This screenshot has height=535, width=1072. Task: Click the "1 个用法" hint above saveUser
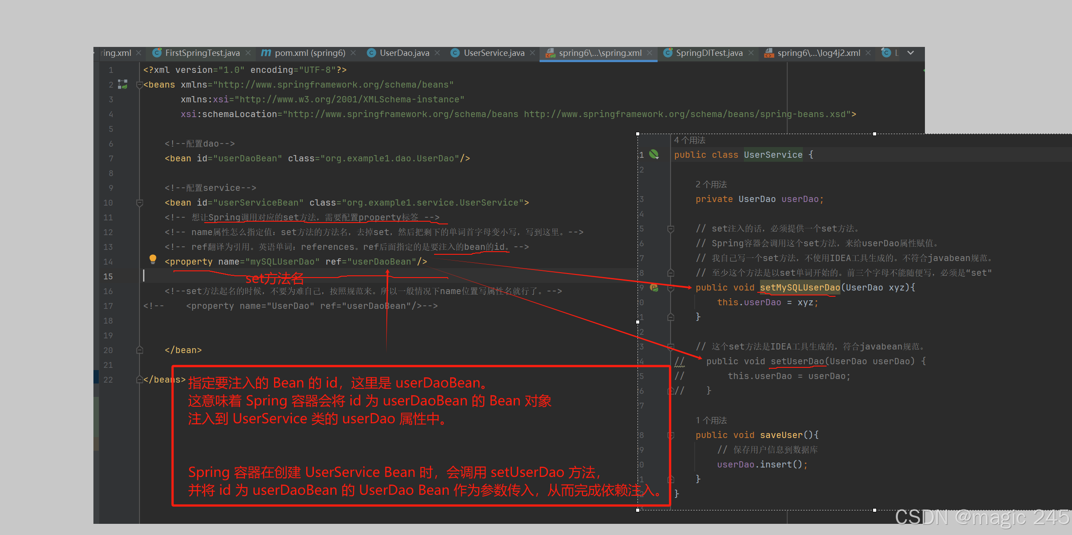(711, 420)
